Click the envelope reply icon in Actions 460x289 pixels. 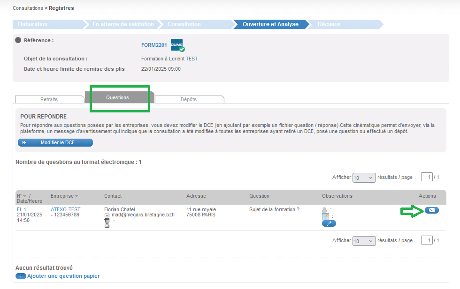(x=431, y=210)
